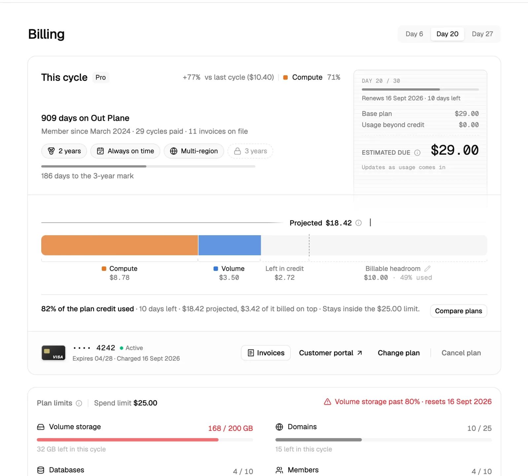Image resolution: width=528 pixels, height=476 pixels.
Task: Click the Compare plans button
Action: pos(458,311)
